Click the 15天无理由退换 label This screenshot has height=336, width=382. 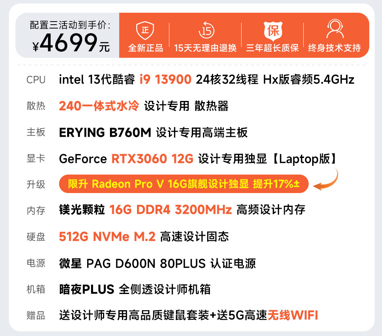point(205,48)
